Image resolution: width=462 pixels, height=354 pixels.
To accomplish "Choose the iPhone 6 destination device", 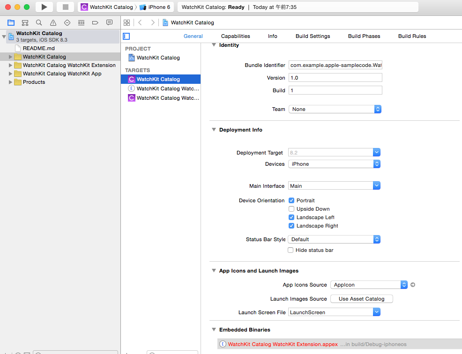I will coord(155,7).
